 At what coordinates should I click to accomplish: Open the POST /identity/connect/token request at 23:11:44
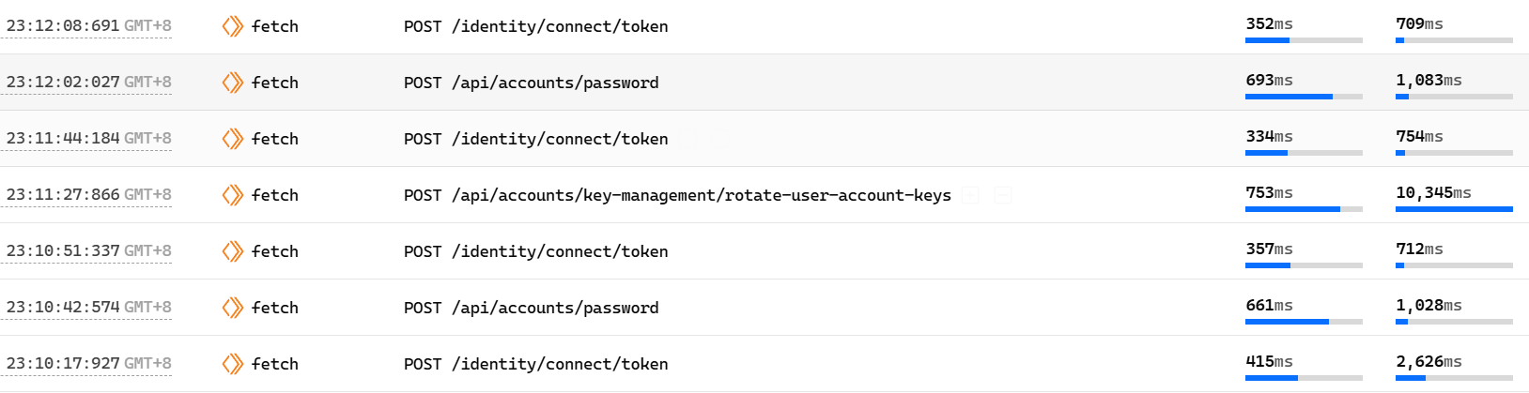[535, 139]
